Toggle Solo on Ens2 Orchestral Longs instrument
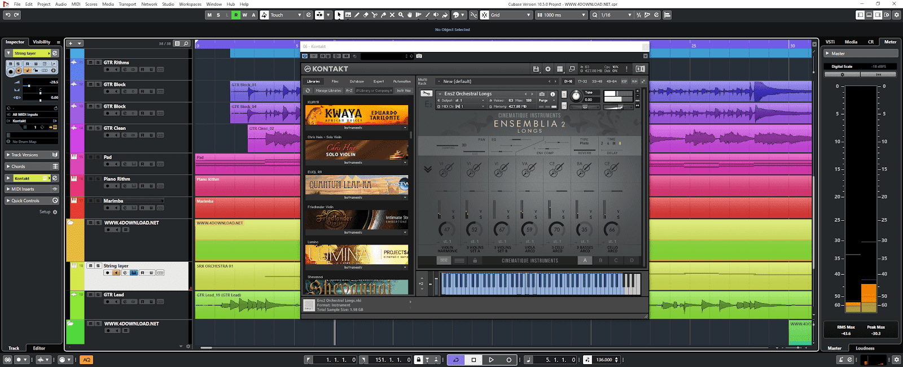The height and width of the screenshot is (367, 903). [x=564, y=94]
